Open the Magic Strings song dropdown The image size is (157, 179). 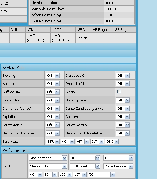[48, 158]
